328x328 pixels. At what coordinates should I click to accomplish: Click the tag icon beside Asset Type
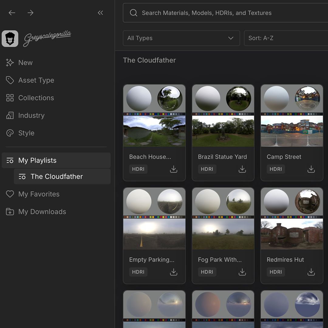[10, 80]
